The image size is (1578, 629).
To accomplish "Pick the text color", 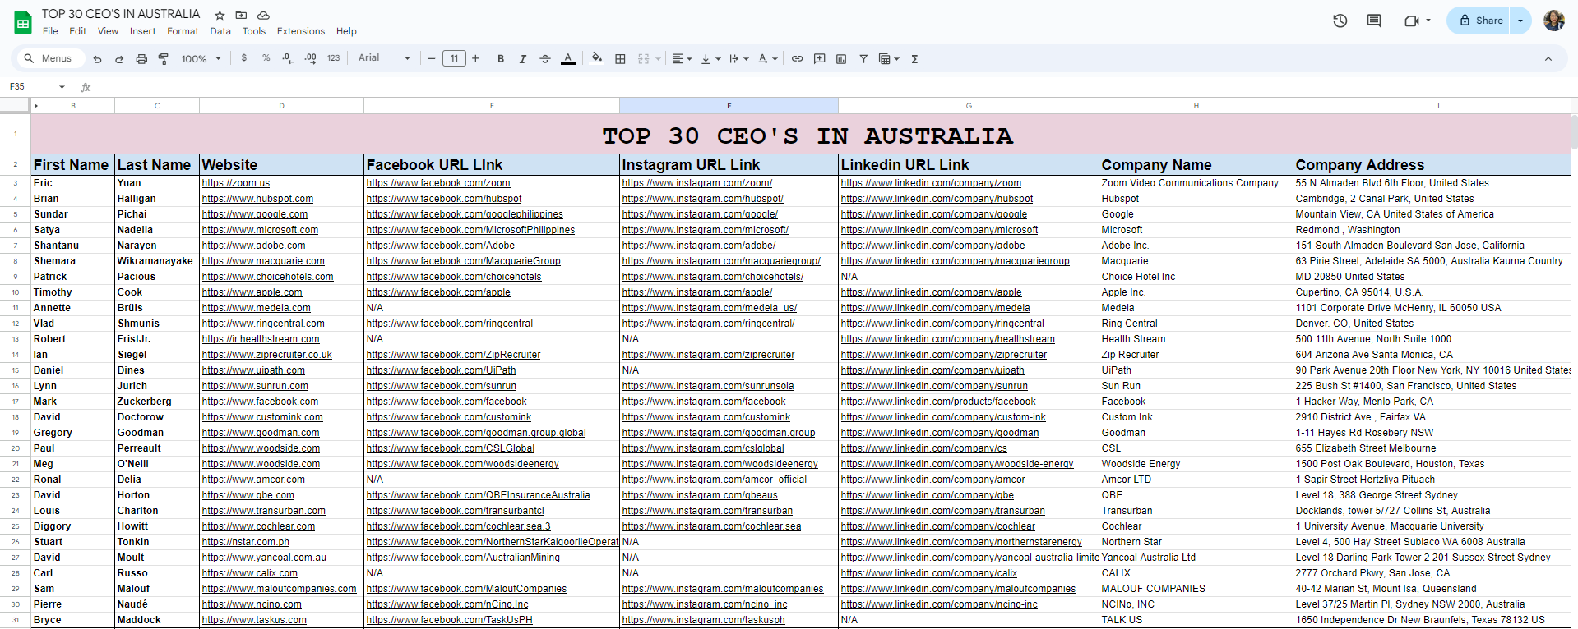I will tap(568, 59).
